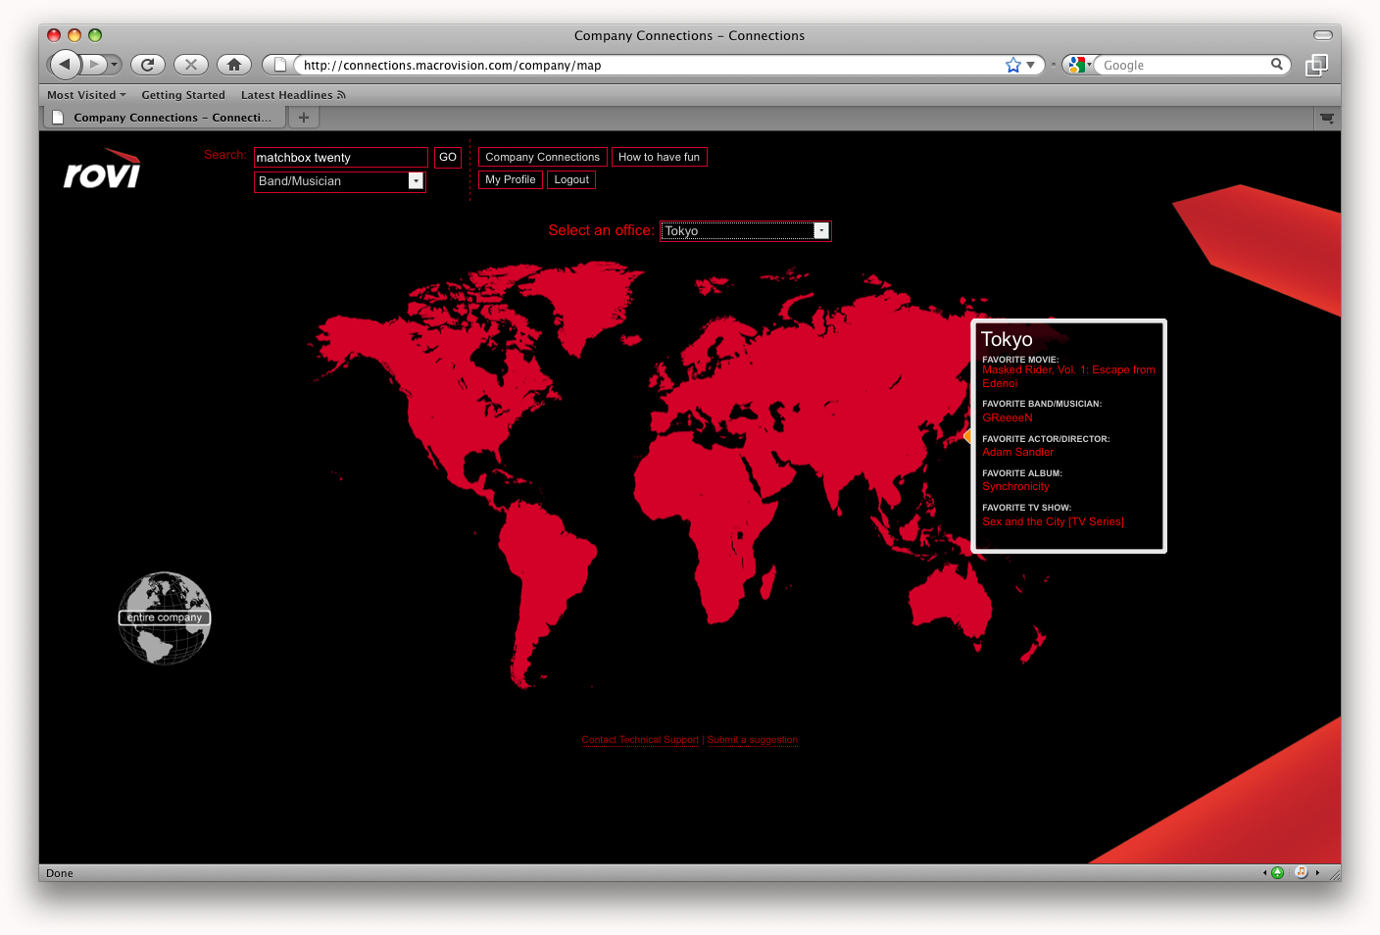Click the Submit a suggestion link
Image resolution: width=1380 pixels, height=935 pixels.
click(753, 740)
